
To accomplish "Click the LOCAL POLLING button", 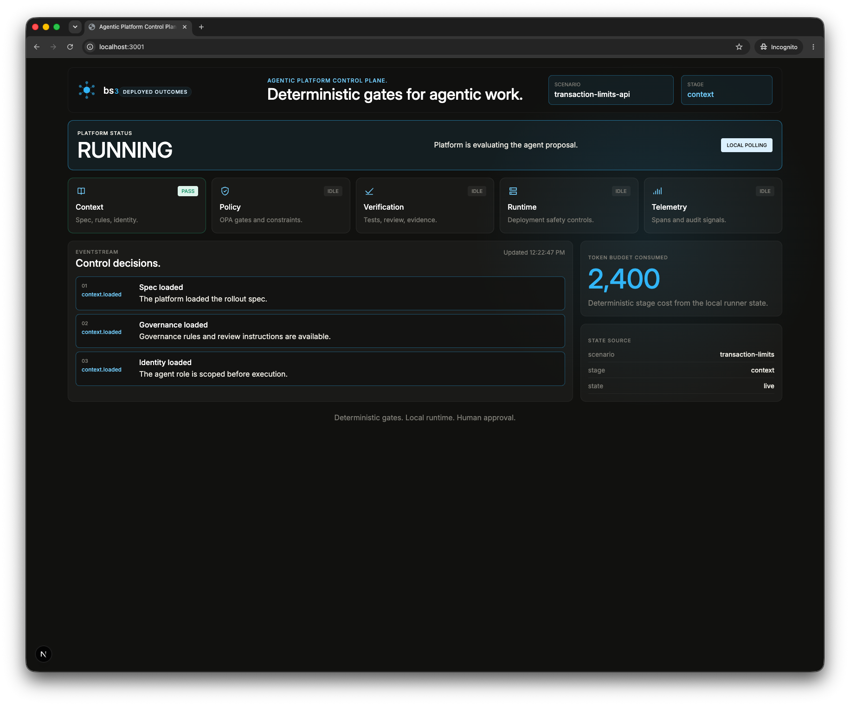I will (x=747, y=145).
